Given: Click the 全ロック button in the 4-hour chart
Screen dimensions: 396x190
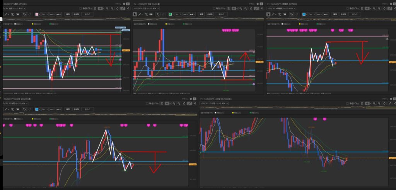Looking at the screenshot, I should coord(355,14).
